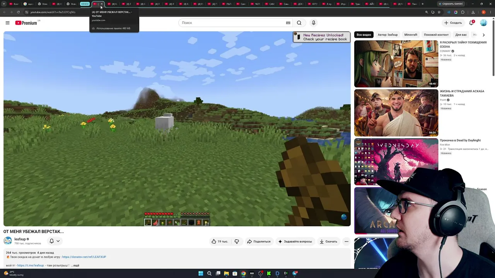The image size is (495, 278).
Task: Open the leafxup channel avatar
Action: [8, 241]
